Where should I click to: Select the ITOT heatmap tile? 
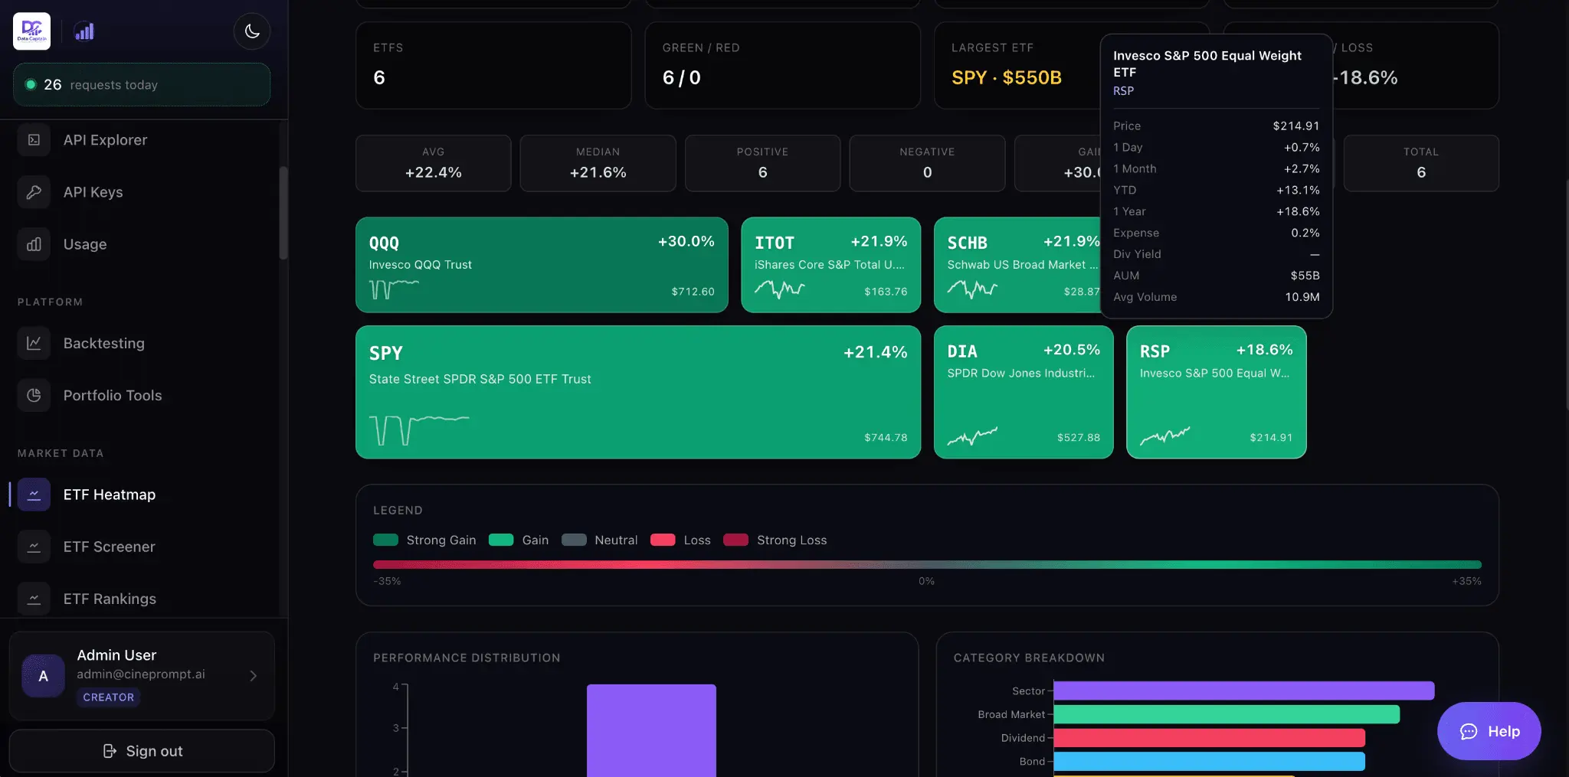click(x=830, y=265)
